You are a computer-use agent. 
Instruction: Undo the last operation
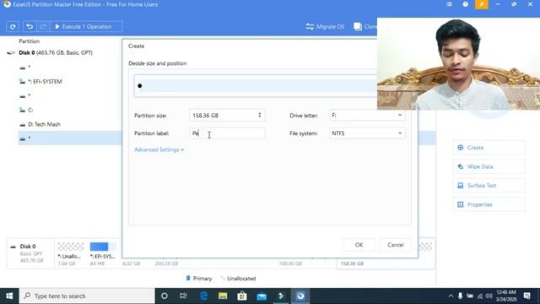(30, 26)
